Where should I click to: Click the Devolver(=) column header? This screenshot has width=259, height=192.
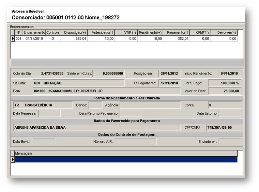tap(224, 32)
